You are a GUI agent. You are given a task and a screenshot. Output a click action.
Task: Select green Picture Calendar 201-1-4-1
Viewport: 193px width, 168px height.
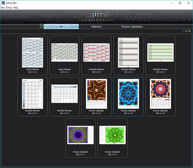[x=112, y=137]
